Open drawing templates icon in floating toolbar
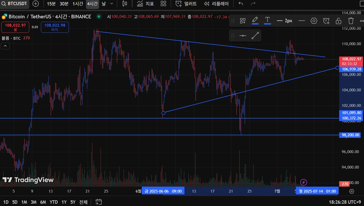 pos(243,21)
